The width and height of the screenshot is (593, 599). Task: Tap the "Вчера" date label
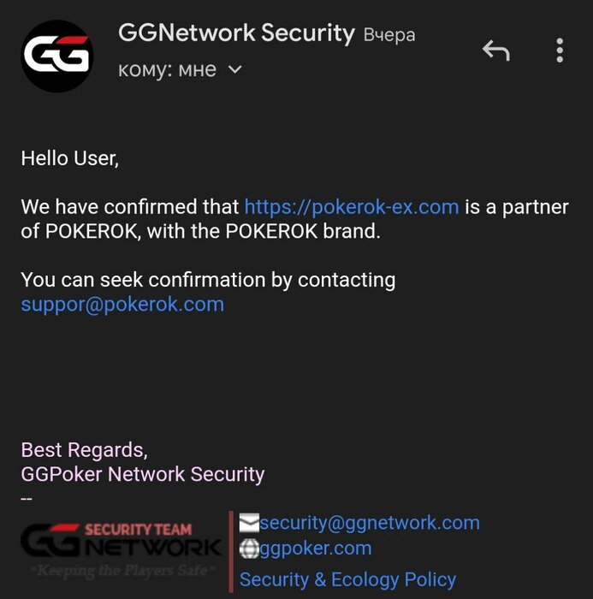(389, 35)
